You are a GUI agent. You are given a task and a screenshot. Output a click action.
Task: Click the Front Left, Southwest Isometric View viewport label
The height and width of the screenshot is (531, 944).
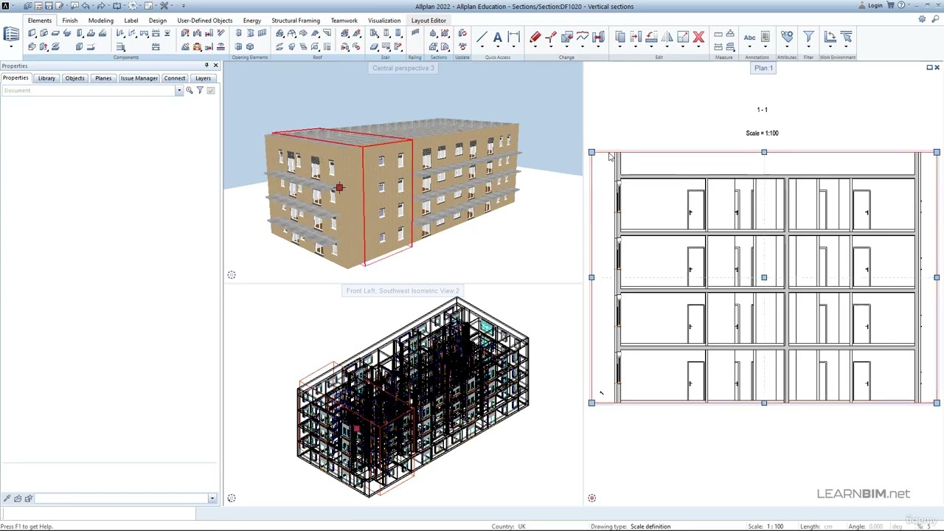(x=403, y=291)
